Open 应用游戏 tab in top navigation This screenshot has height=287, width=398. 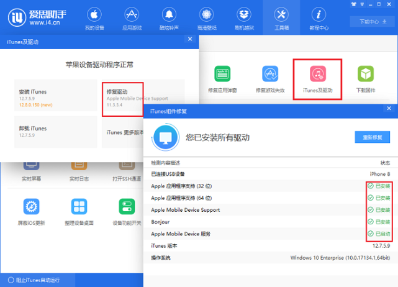click(x=132, y=19)
